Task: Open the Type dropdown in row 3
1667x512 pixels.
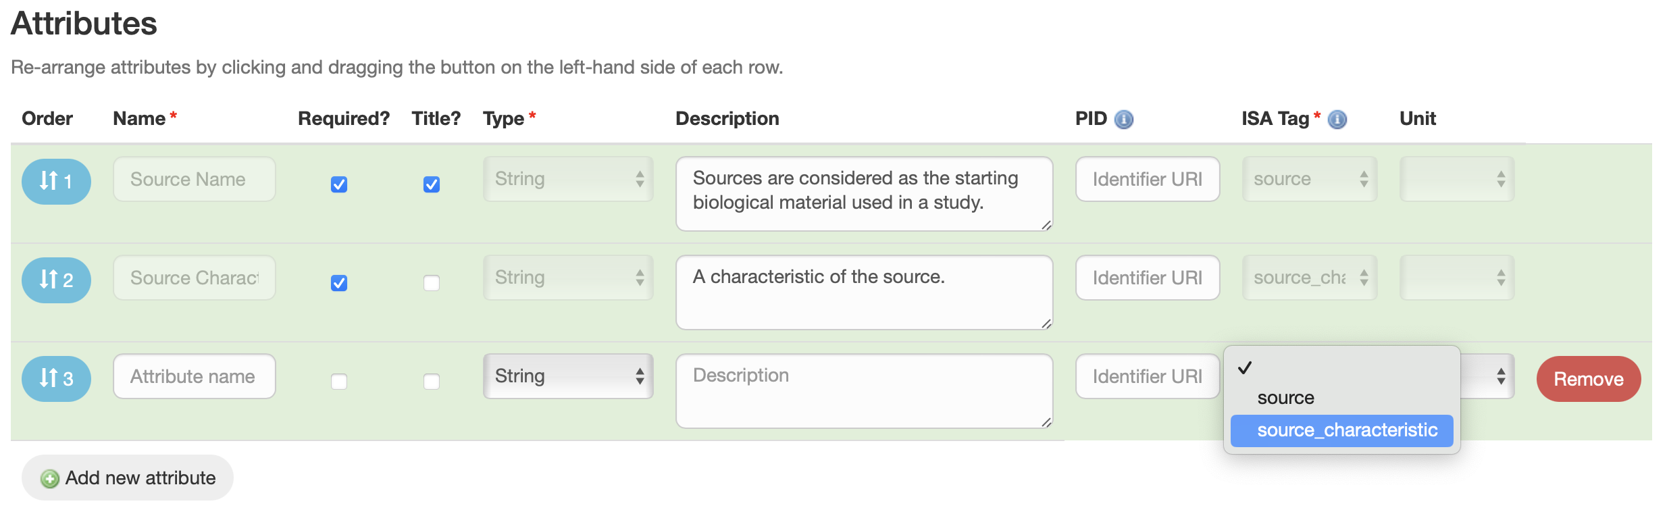Action: [568, 376]
